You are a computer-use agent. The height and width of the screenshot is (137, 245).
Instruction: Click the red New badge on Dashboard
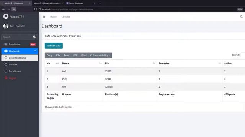(33, 44)
